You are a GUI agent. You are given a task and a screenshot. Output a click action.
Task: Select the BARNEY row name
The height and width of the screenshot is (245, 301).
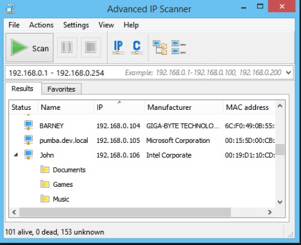click(52, 126)
